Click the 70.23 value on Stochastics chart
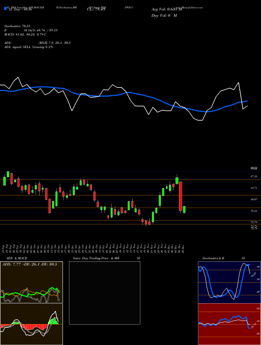The width and height of the screenshot is (261, 345). click(254, 274)
